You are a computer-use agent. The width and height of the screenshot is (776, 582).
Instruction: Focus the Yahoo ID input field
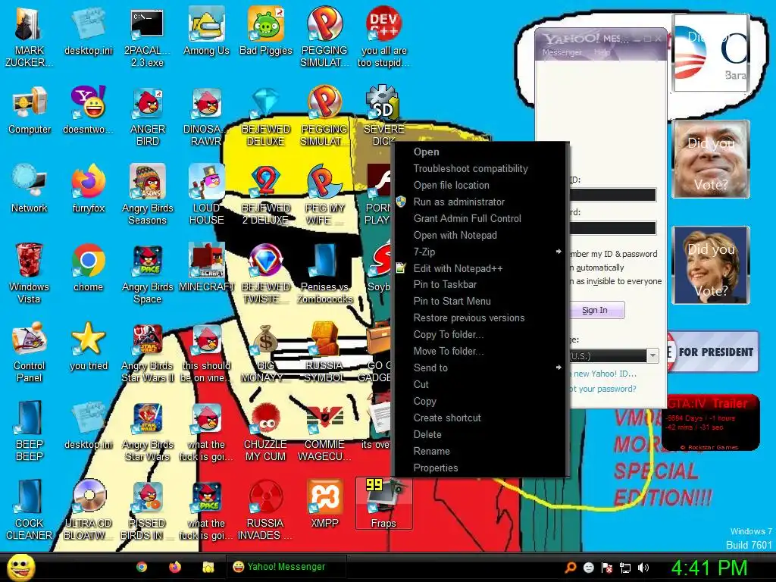pyautogui.click(x=612, y=195)
